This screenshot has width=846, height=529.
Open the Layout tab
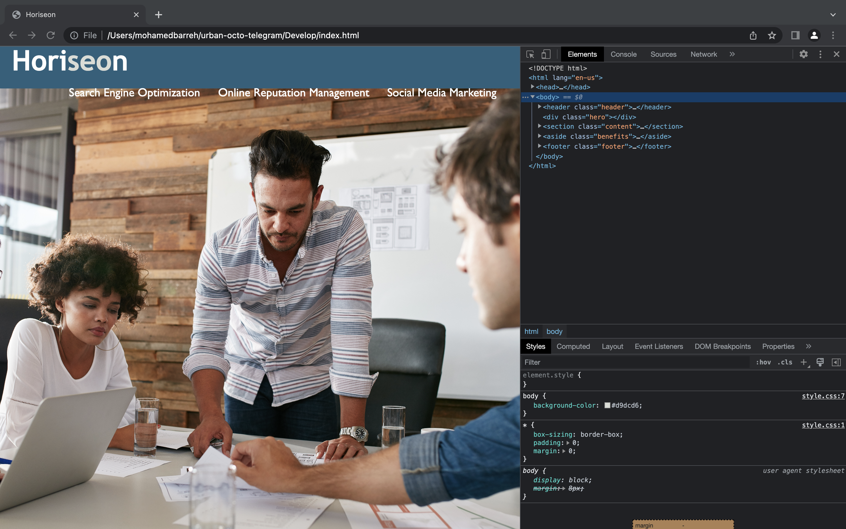coord(612,346)
